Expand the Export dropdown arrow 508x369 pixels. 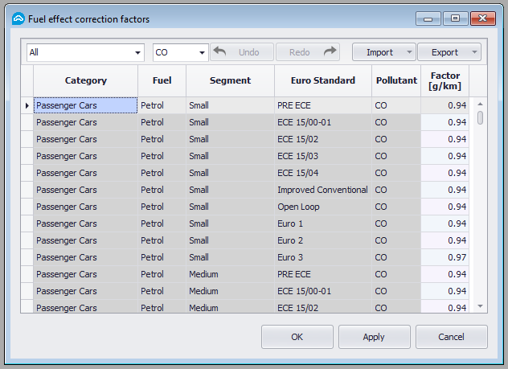tap(474, 53)
